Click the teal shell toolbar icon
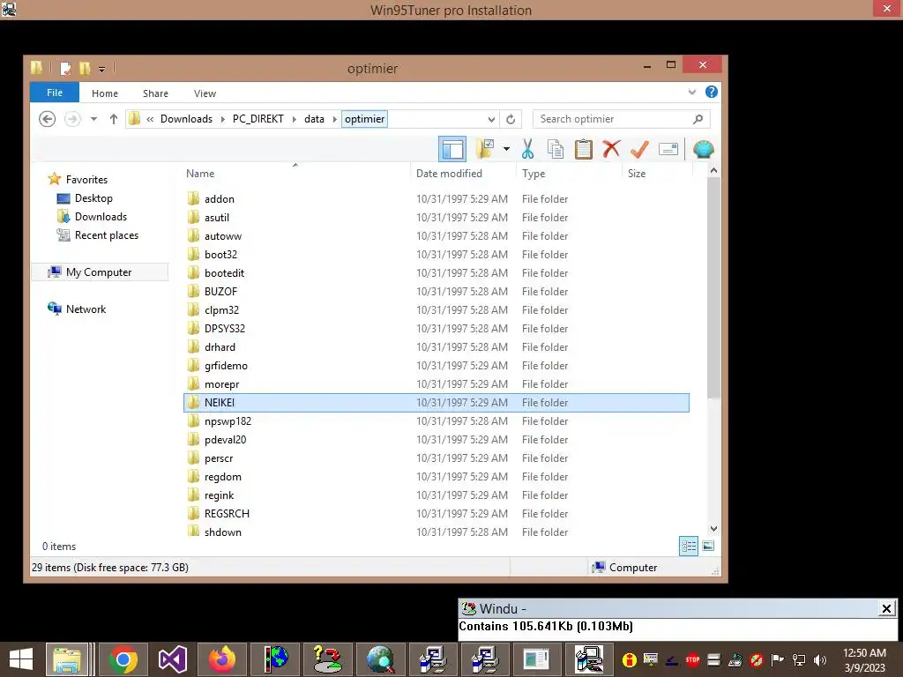 point(704,149)
